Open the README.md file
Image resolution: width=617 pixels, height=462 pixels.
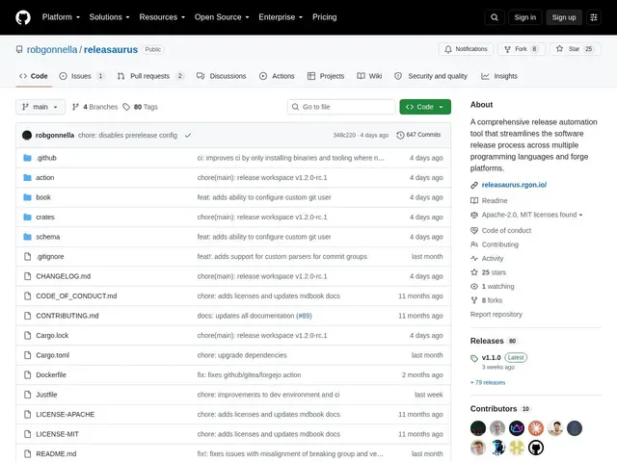[56, 453]
